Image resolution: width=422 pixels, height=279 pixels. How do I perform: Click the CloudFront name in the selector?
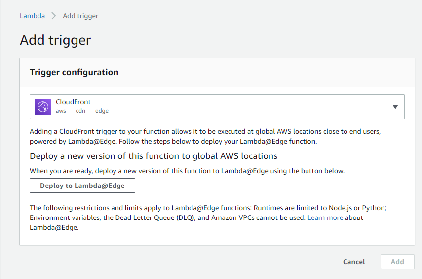(73, 102)
